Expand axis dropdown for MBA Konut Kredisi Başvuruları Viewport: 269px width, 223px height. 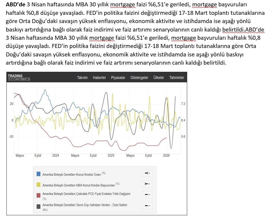coord(147,184)
